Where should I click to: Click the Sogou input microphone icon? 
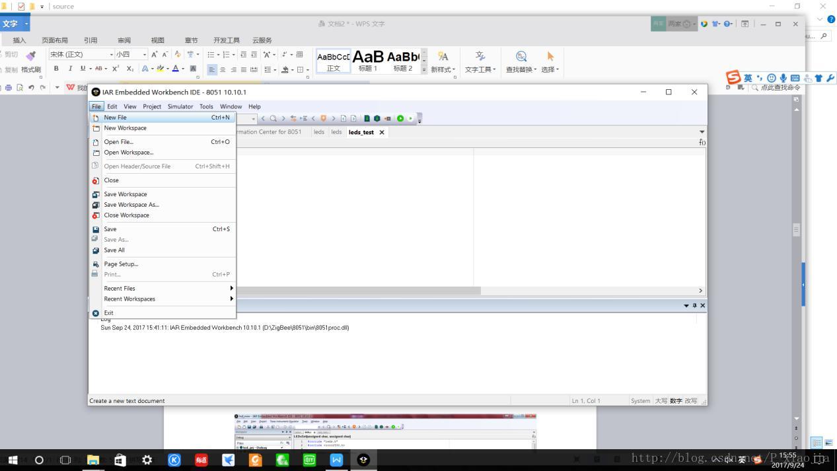(783, 78)
